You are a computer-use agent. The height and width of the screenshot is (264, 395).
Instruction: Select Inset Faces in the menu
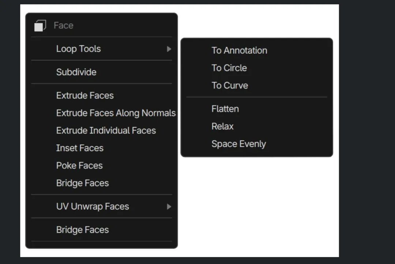pyautogui.click(x=80, y=148)
